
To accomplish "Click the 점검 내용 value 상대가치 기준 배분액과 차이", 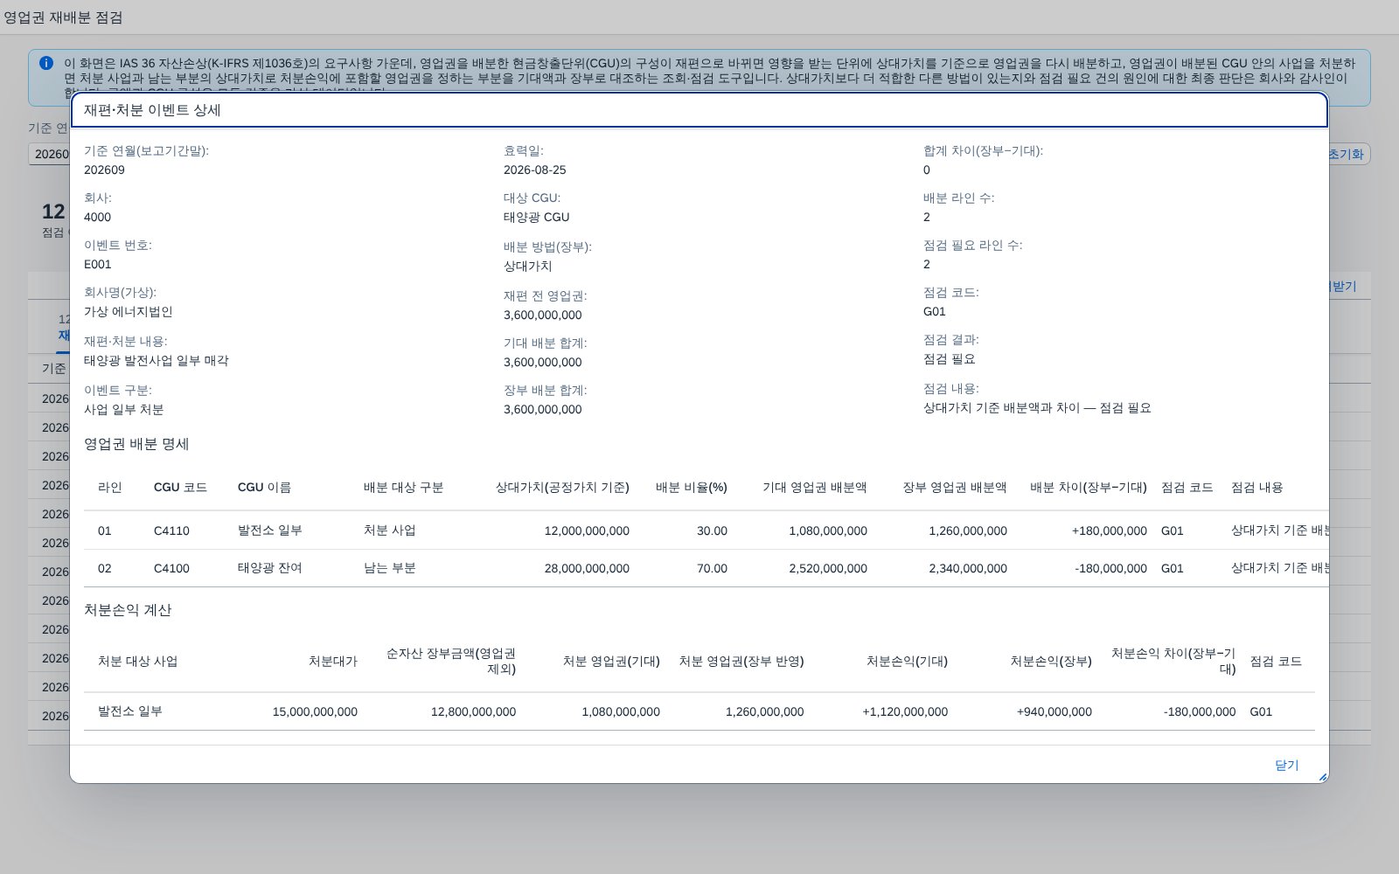I will 1037,407.
